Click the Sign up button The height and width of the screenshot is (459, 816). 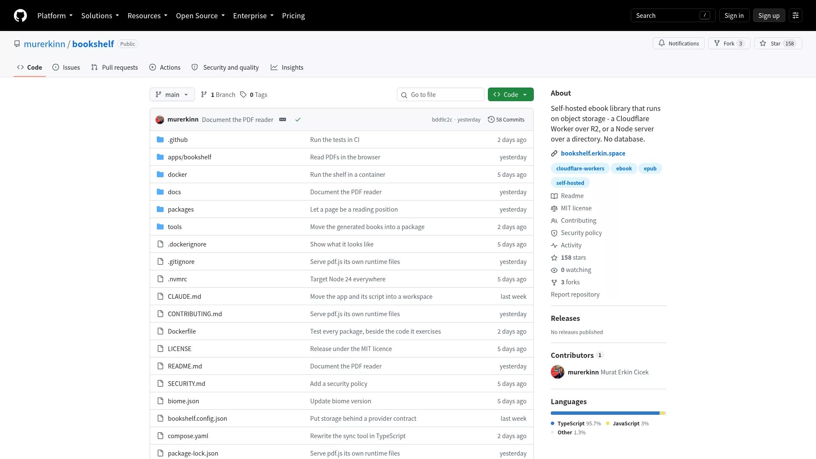pos(769,16)
